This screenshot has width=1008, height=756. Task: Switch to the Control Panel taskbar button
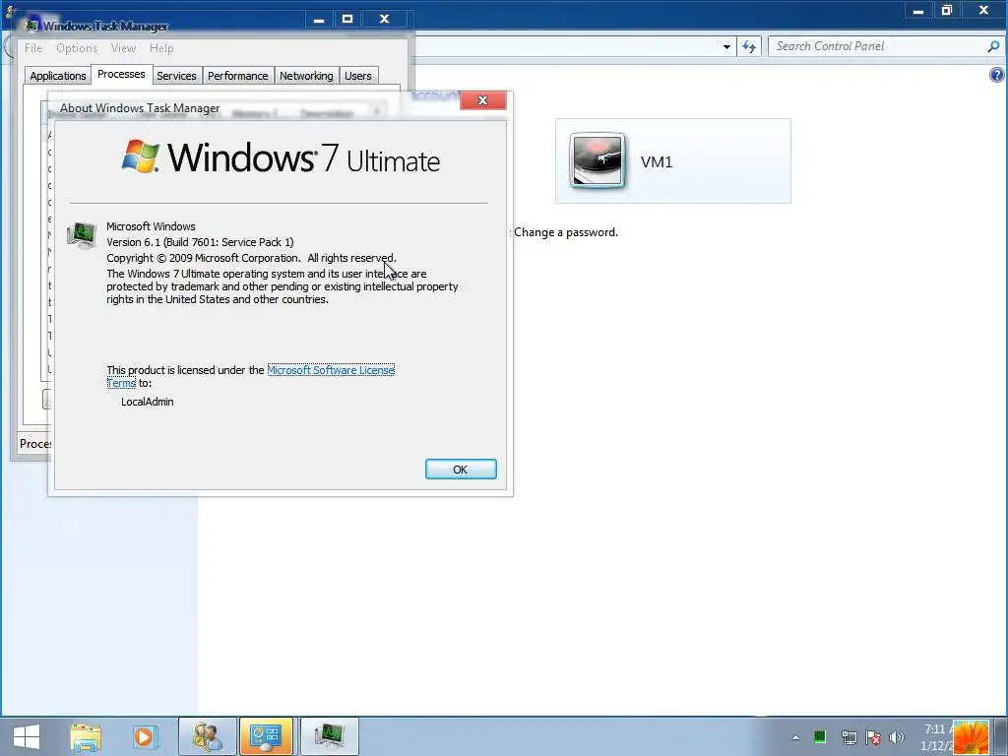coord(266,736)
